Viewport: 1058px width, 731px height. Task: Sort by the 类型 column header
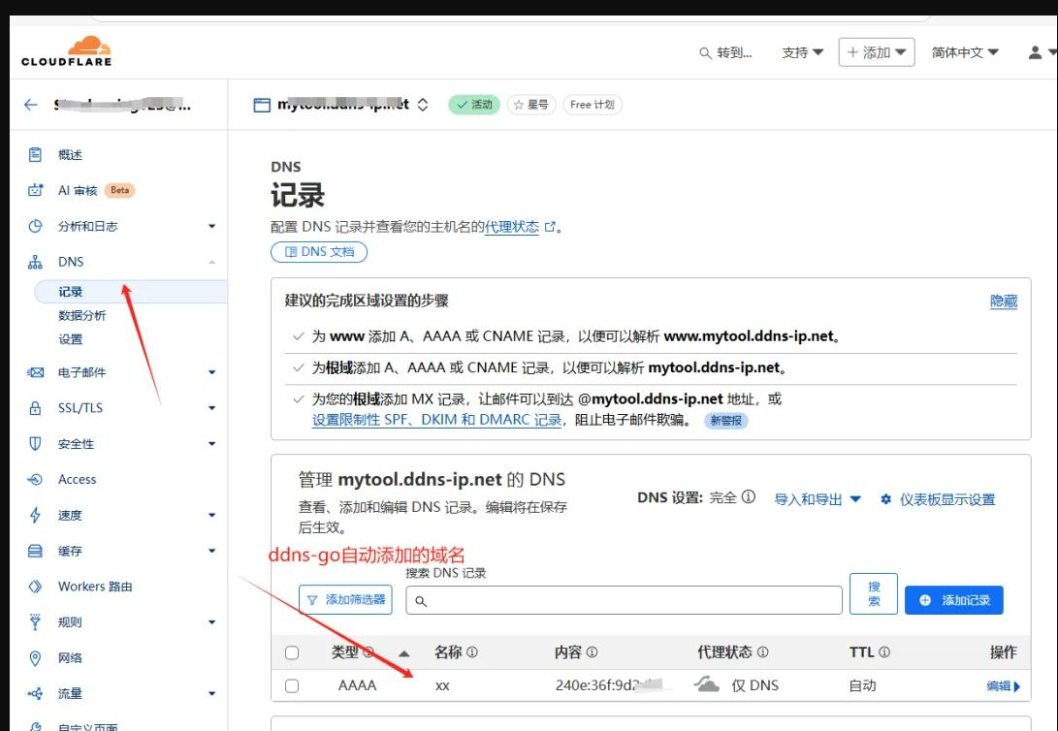pyautogui.click(x=345, y=652)
